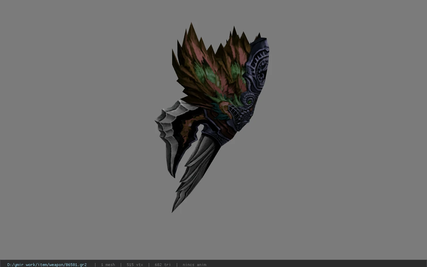Click the "682 tri" triangle count
Image resolution: width=427 pixels, height=267 pixels.
pyautogui.click(x=163, y=265)
